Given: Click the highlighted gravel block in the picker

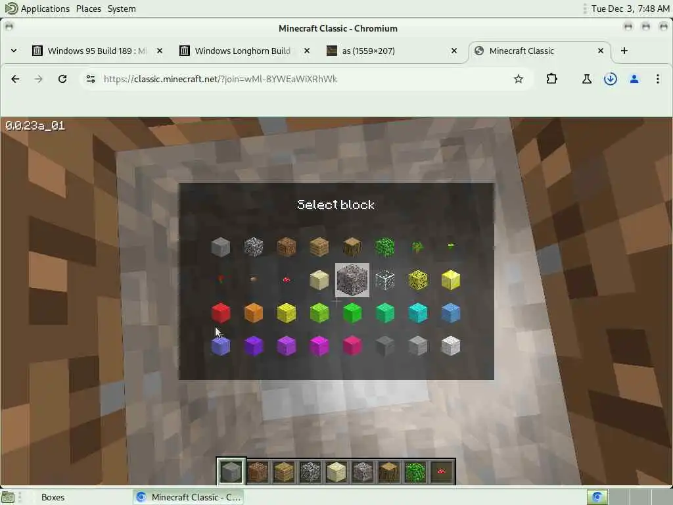Looking at the screenshot, I should pyautogui.click(x=352, y=280).
